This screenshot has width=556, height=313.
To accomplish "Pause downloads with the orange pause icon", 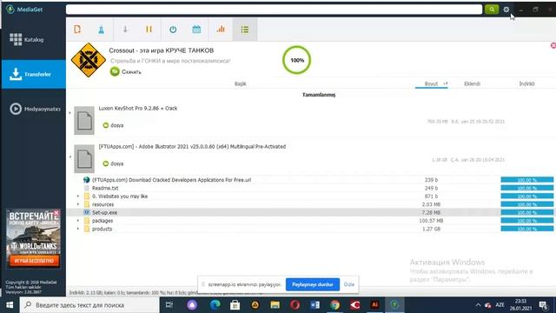I will coord(149,29).
